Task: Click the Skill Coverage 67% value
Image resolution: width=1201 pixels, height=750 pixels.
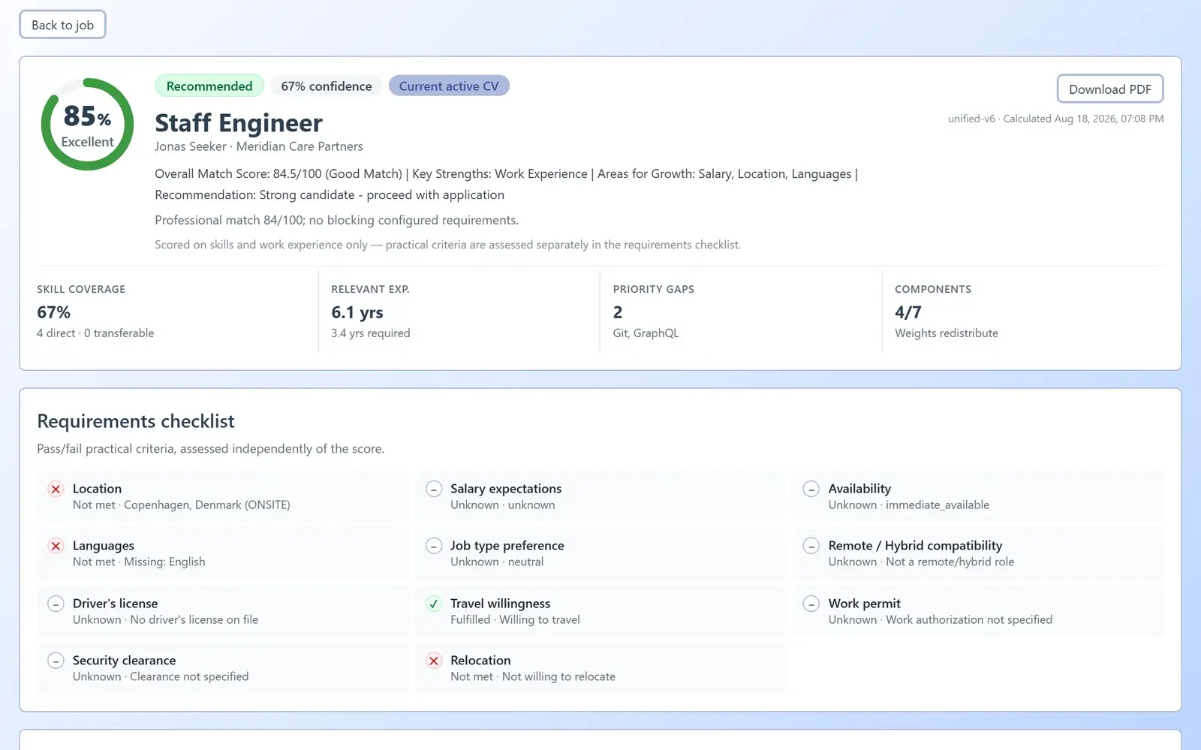Action: point(54,312)
